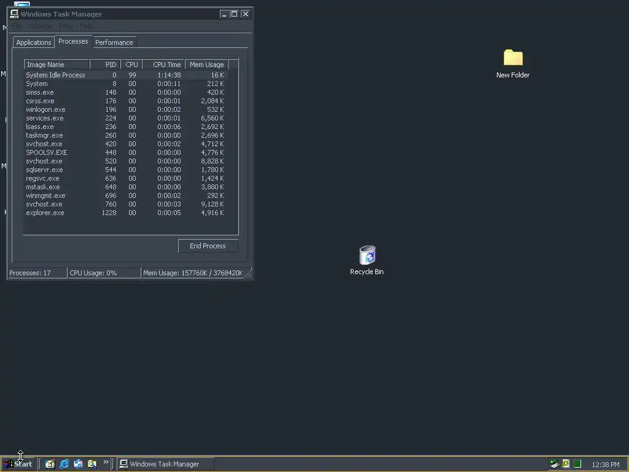Click the yellow magnifier tray icon
The height and width of the screenshot is (472, 629).
pyautogui.click(x=566, y=463)
